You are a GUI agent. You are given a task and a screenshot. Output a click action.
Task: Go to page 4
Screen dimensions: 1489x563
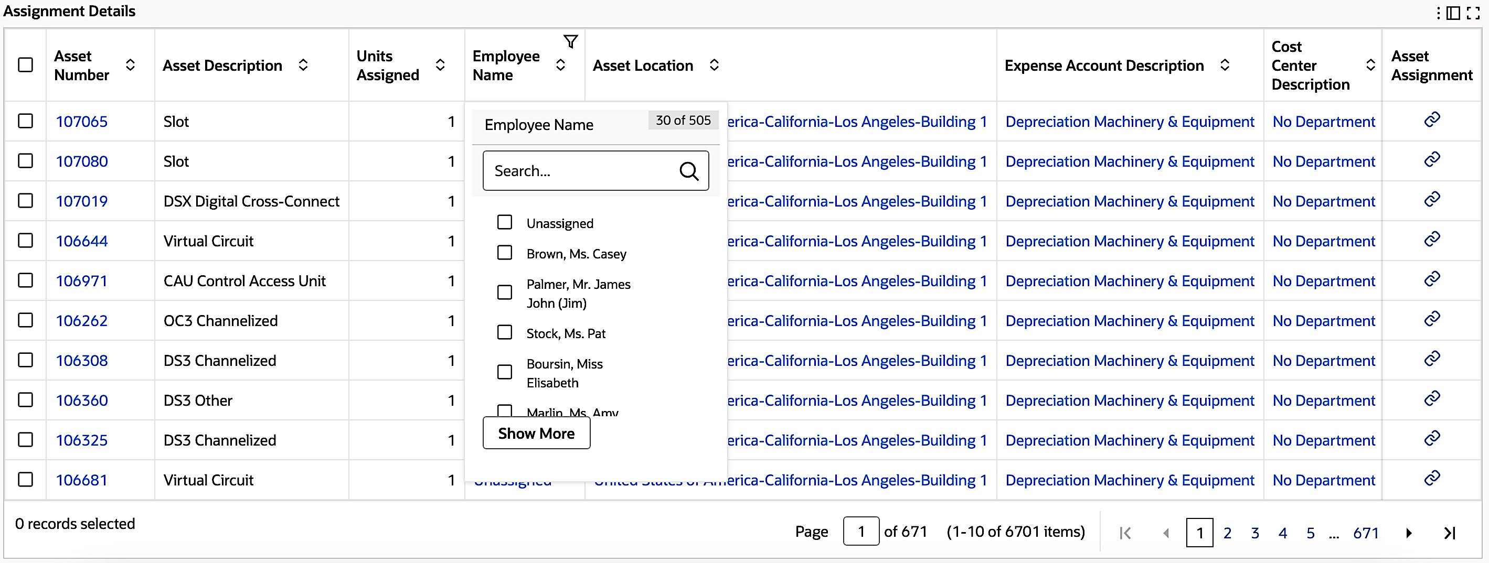[x=1283, y=533]
